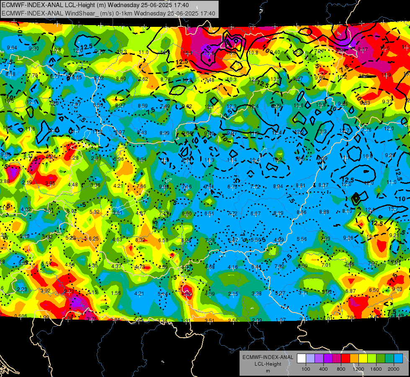Click the grid value 7.66
The height and width of the screenshot is (377, 410).
pos(141,186)
